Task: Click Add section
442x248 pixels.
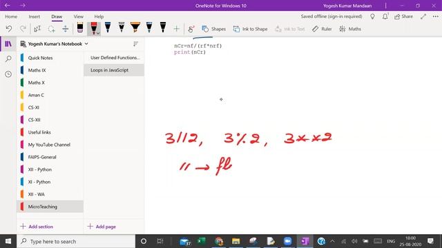Action: (37, 227)
